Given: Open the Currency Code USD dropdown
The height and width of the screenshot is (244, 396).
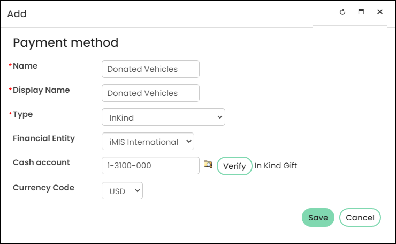Looking at the screenshot, I should click(x=122, y=190).
